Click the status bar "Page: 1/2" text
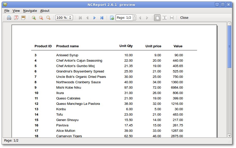 [x=11, y=141]
